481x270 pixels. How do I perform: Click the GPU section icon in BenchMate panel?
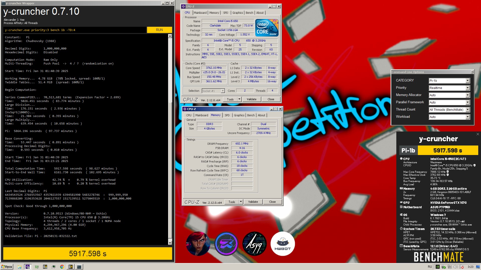coord(401,202)
